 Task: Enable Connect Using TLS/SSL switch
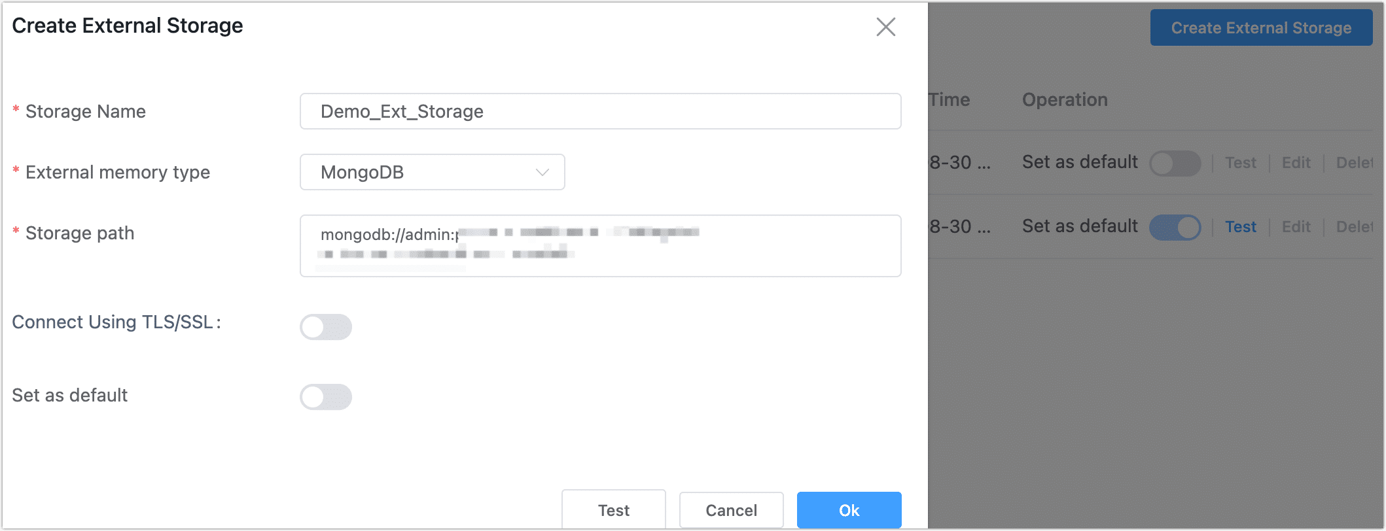(x=326, y=327)
